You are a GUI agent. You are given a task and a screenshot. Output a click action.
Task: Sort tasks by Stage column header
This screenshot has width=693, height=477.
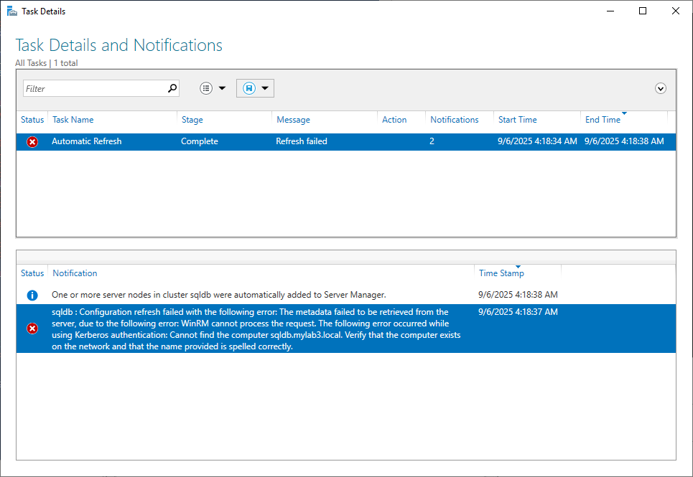192,120
